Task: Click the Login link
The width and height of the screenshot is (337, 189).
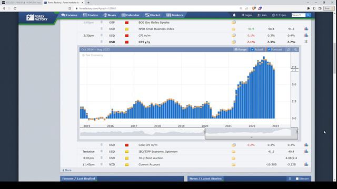Action: click(x=247, y=15)
